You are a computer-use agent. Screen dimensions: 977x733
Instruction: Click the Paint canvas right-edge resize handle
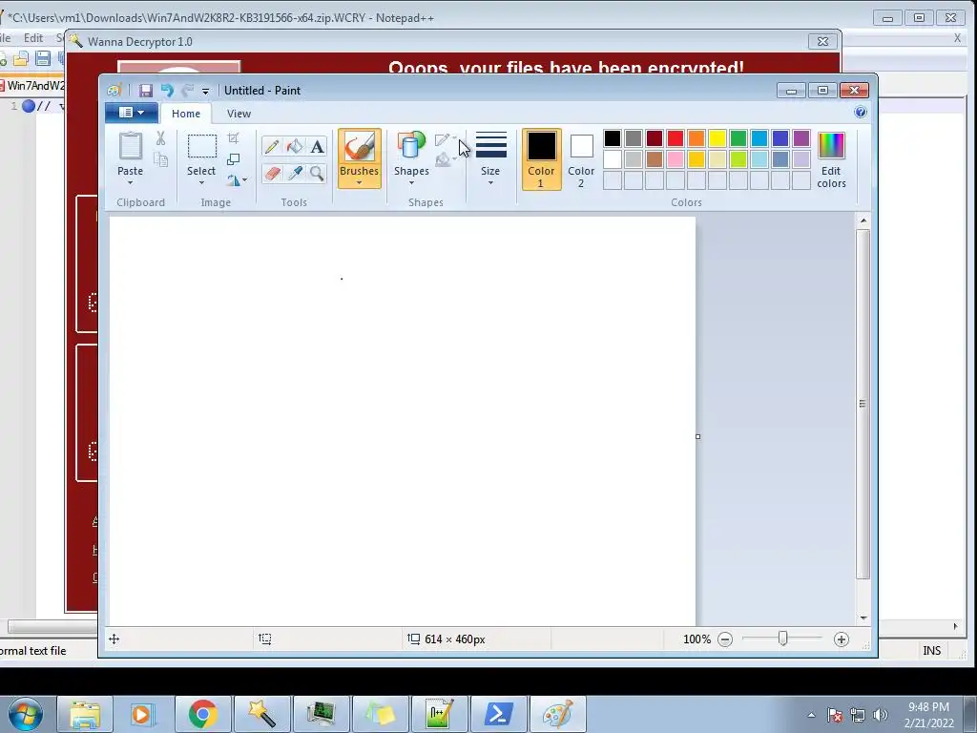697,436
